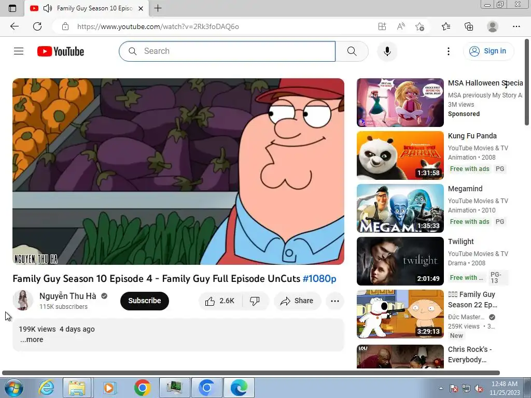Click the vertical page scrollbar

[527, 82]
